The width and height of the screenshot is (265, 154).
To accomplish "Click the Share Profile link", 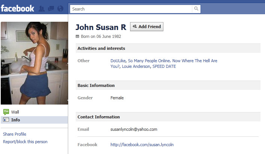I will [x=15, y=134].
